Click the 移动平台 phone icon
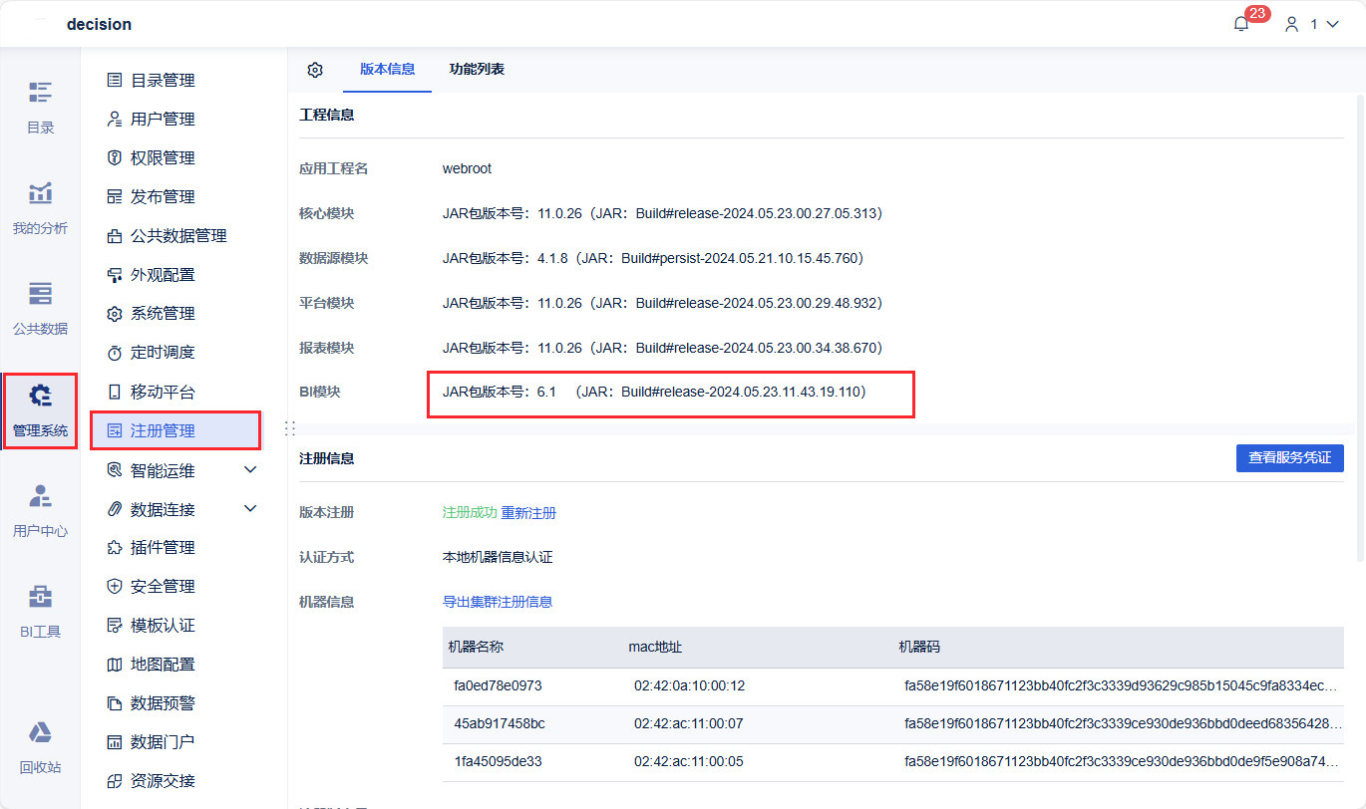Image resolution: width=1366 pixels, height=809 pixels. click(115, 392)
